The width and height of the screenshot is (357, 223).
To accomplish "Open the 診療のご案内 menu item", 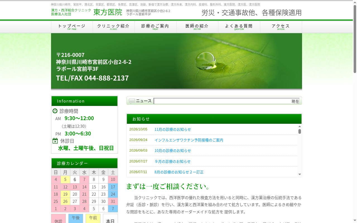I will click(155, 27).
